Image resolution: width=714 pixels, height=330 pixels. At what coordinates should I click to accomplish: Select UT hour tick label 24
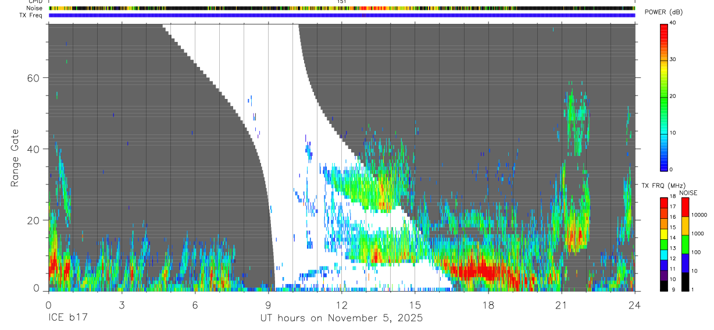click(x=635, y=305)
